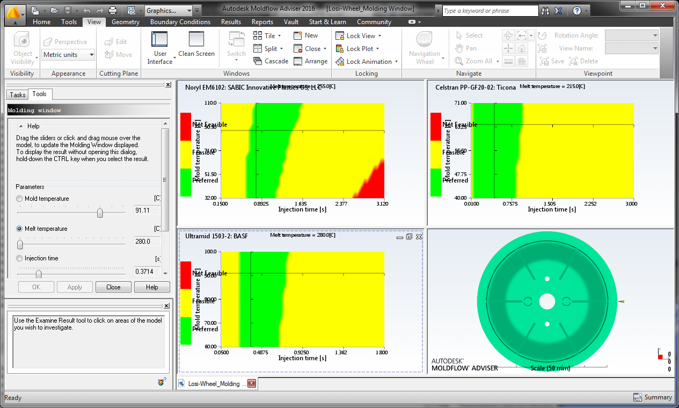Image resolution: width=679 pixels, height=408 pixels.
Task: Select the Mold temperature radio button
Action: tap(20, 199)
